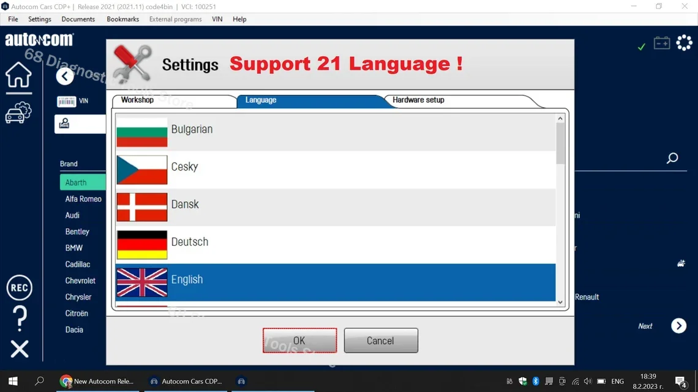Viewport: 698px width, 392px height.
Task: Click the Danish flag thumbnail
Action: [142, 207]
